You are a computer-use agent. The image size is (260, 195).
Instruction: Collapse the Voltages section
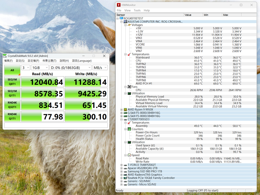(x=126, y=25)
